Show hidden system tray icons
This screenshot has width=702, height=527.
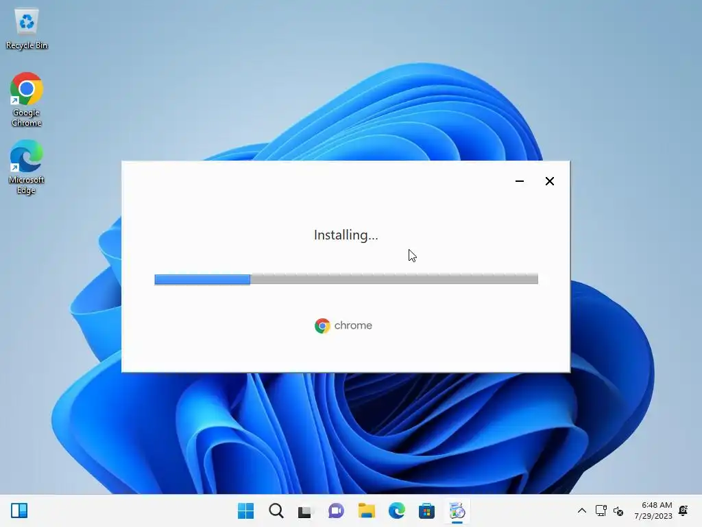(x=581, y=511)
